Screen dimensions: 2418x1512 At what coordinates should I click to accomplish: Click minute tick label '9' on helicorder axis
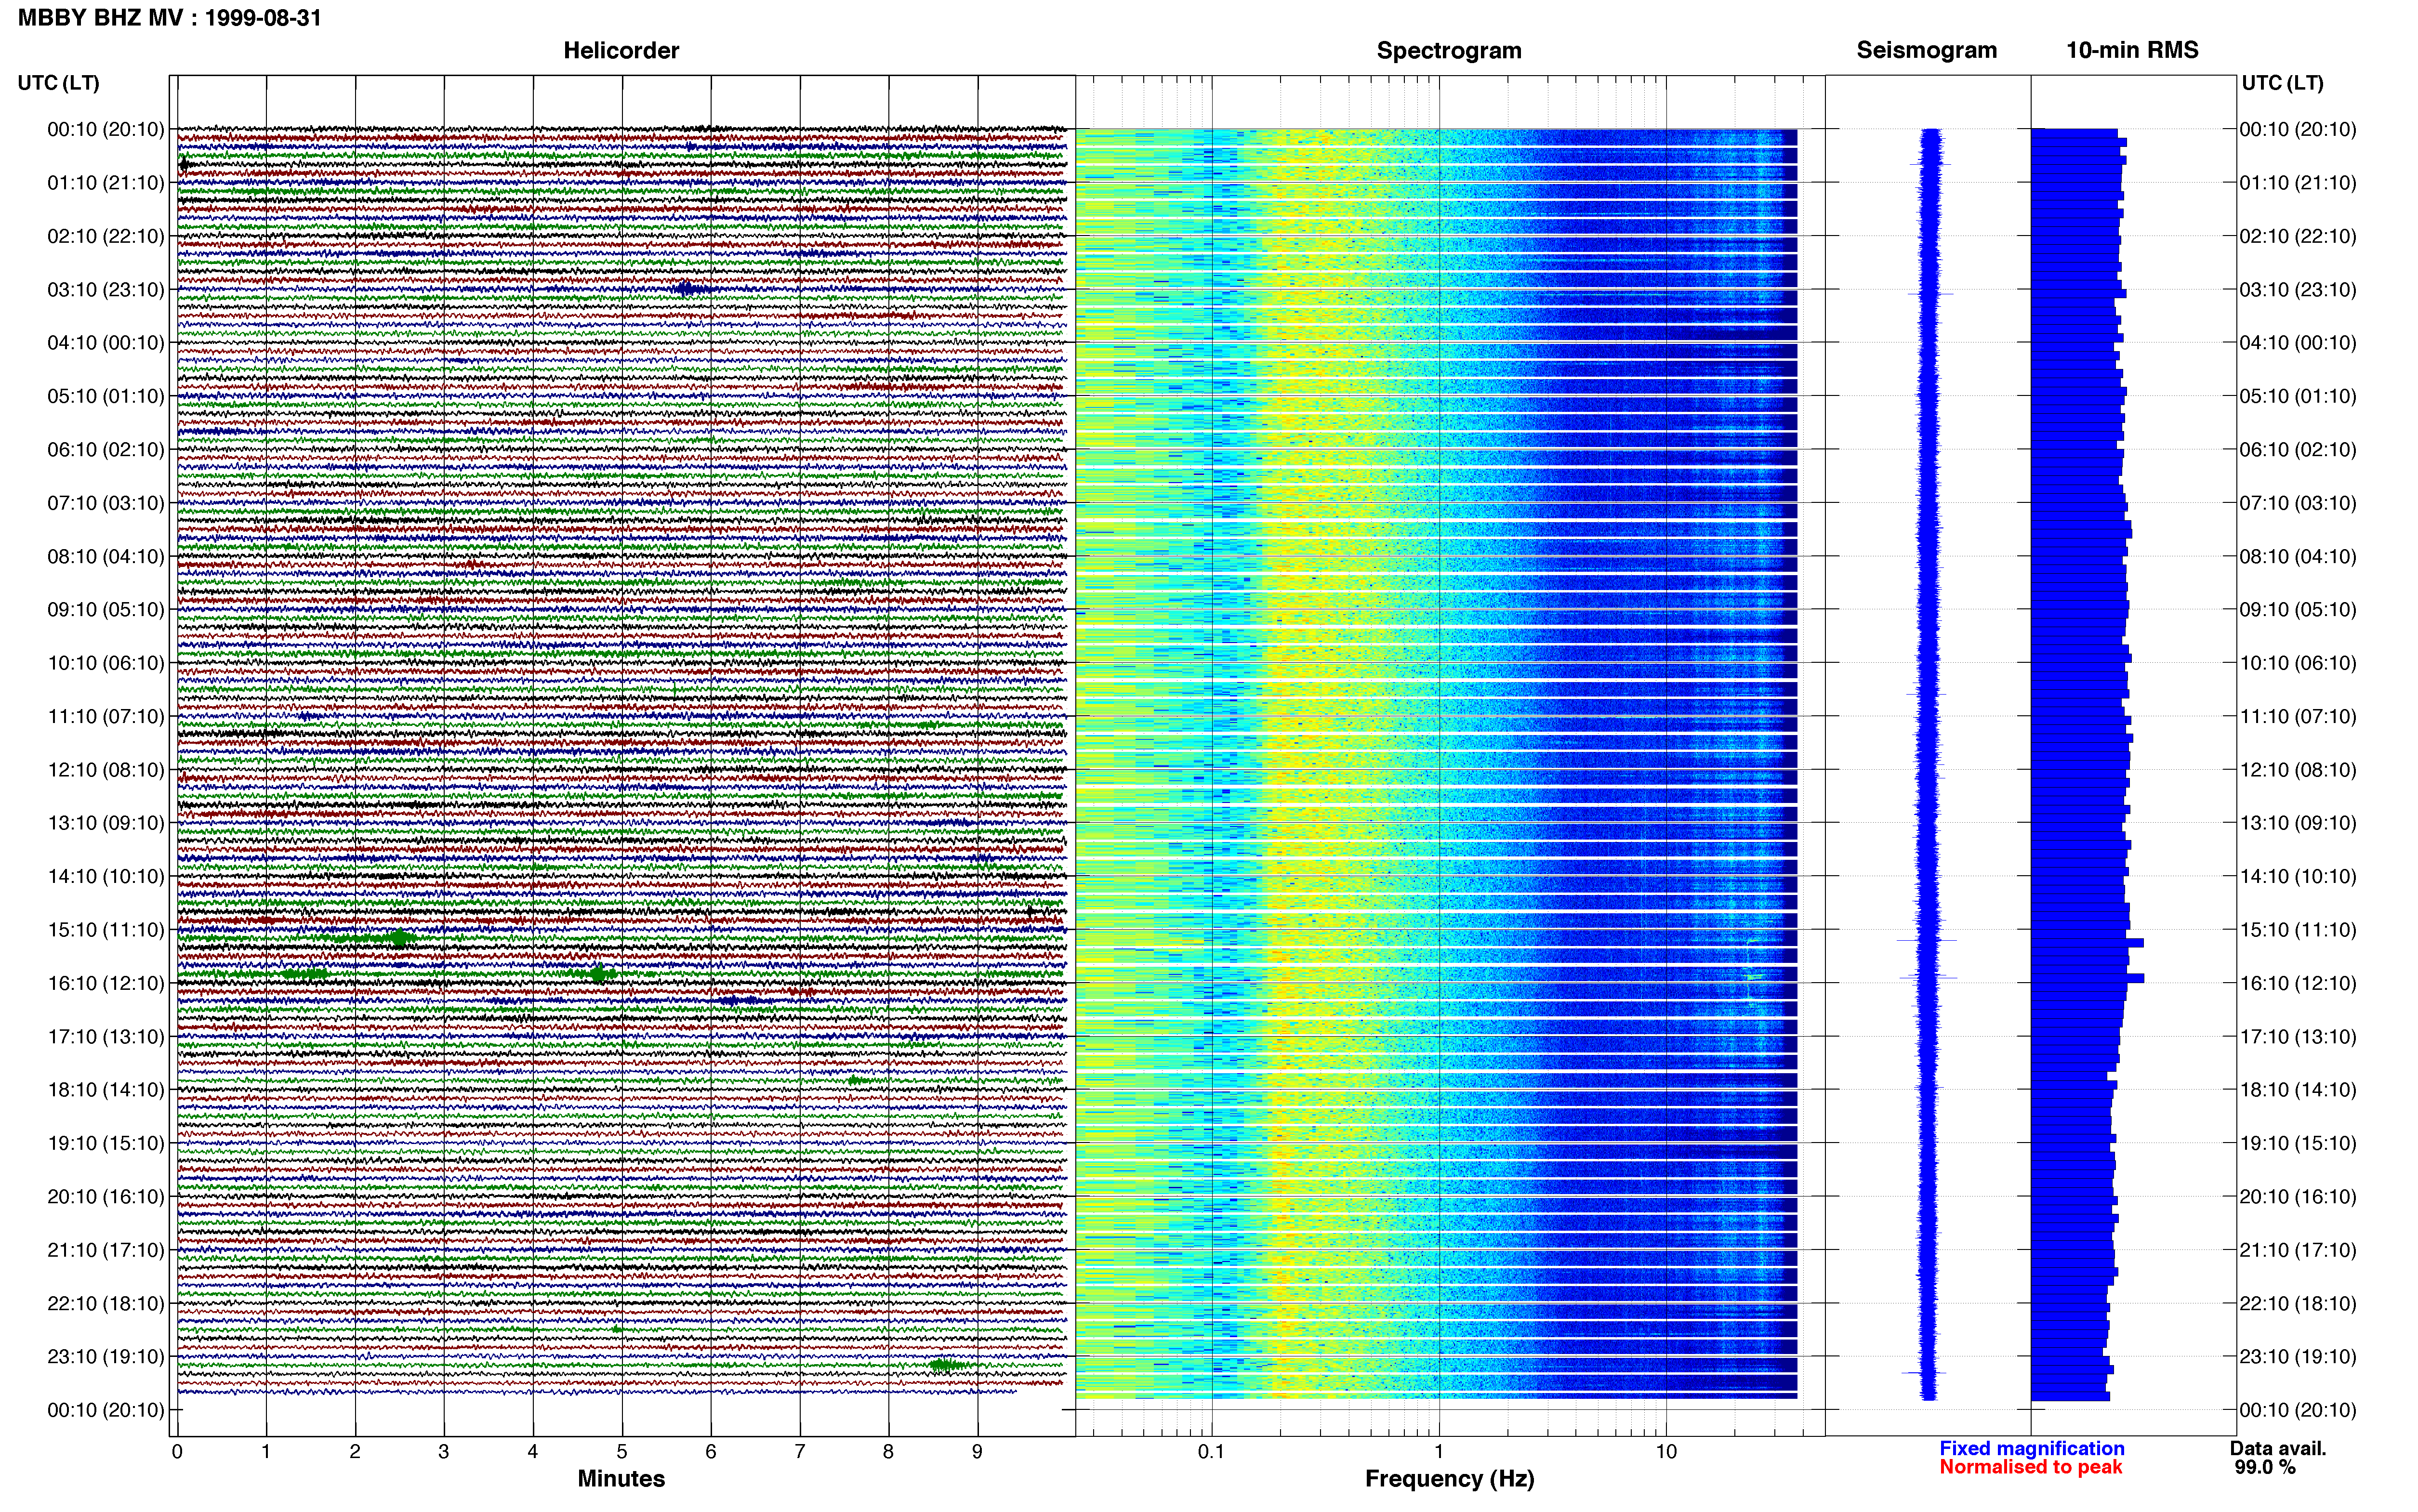pos(977,1452)
